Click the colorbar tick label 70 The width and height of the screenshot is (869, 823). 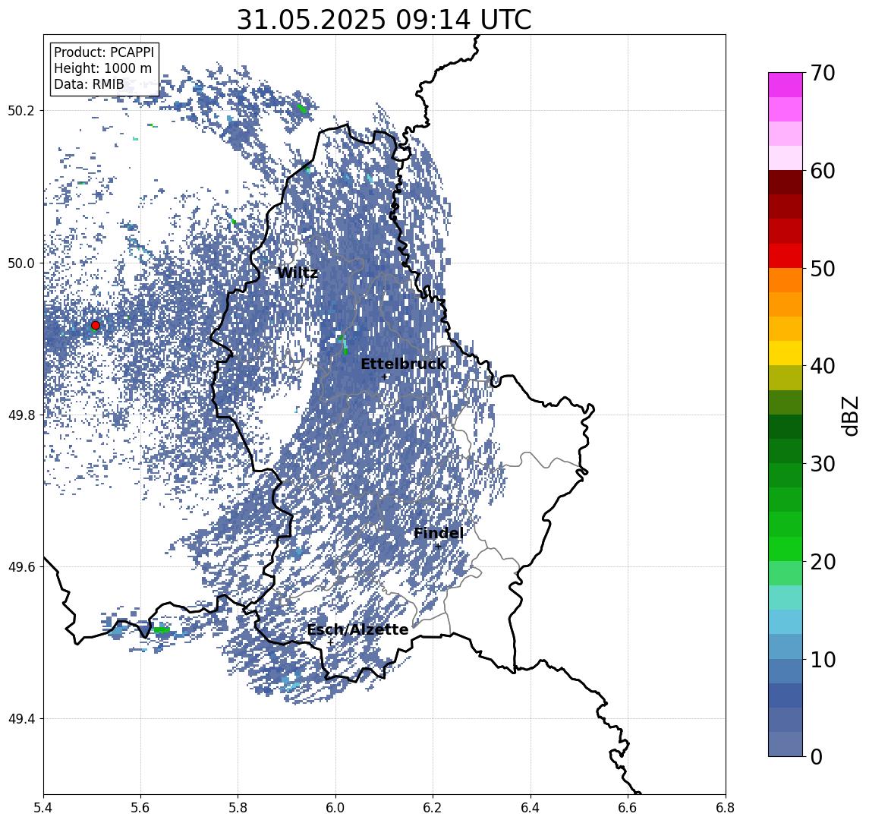tap(823, 73)
